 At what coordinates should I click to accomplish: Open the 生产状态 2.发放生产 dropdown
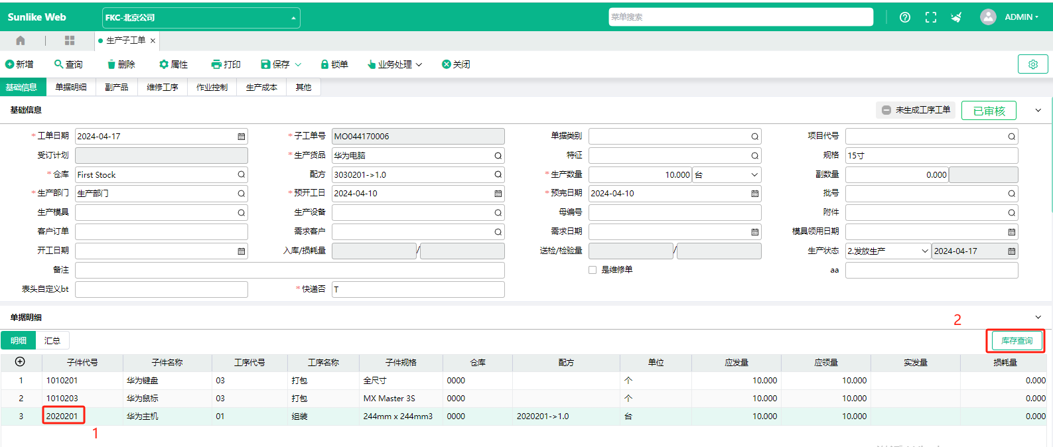point(888,251)
